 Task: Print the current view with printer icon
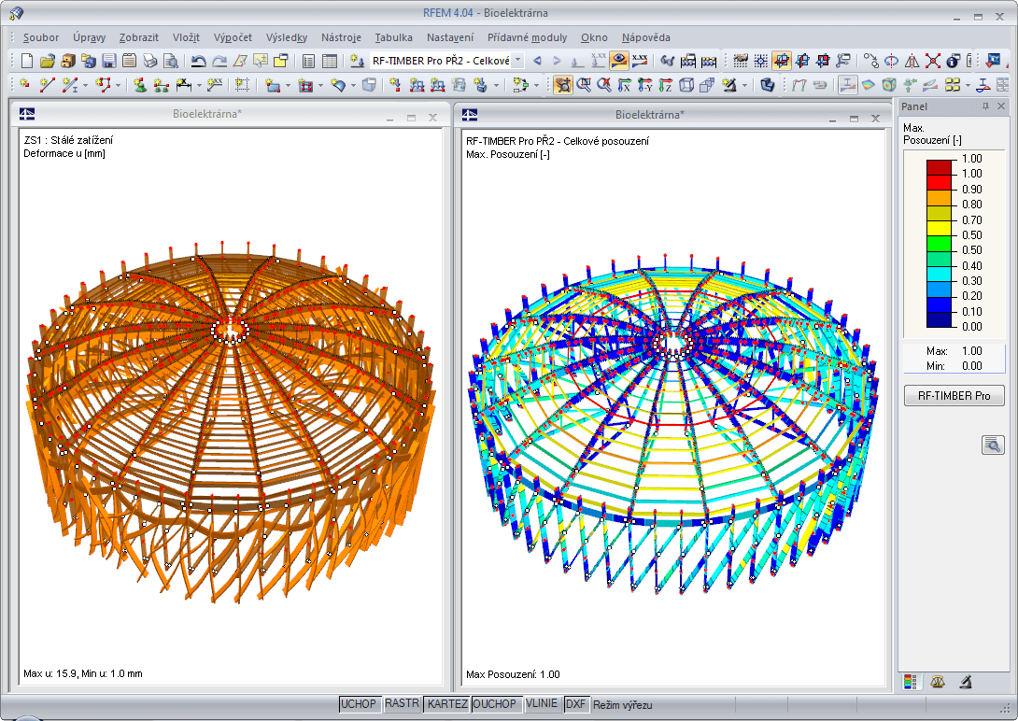150,61
